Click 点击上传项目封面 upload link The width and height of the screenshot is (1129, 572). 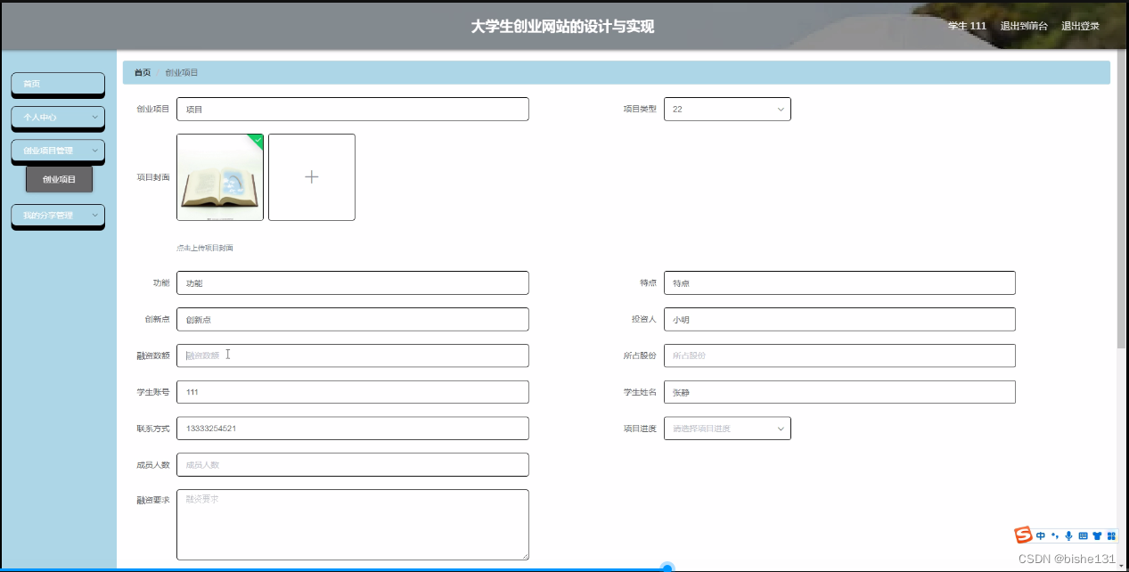pyautogui.click(x=203, y=247)
